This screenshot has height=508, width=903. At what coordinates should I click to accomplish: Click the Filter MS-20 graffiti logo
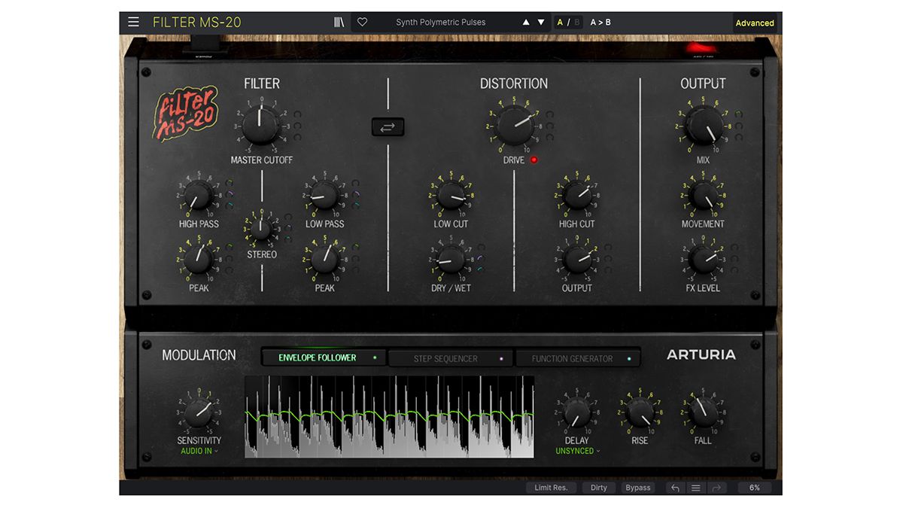point(185,113)
